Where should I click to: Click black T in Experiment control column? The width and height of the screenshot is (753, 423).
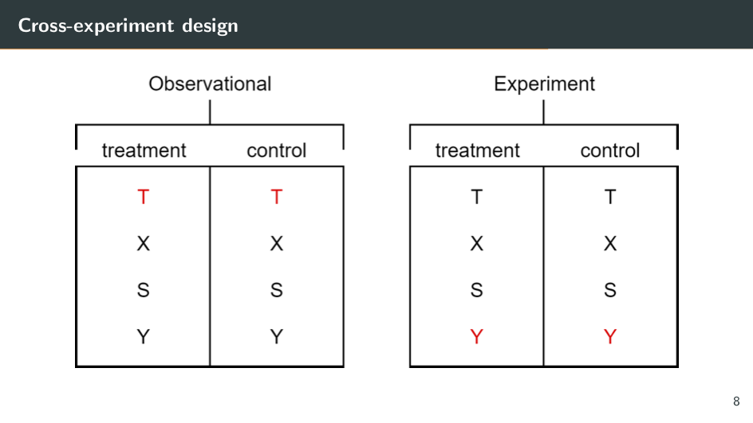(x=610, y=197)
